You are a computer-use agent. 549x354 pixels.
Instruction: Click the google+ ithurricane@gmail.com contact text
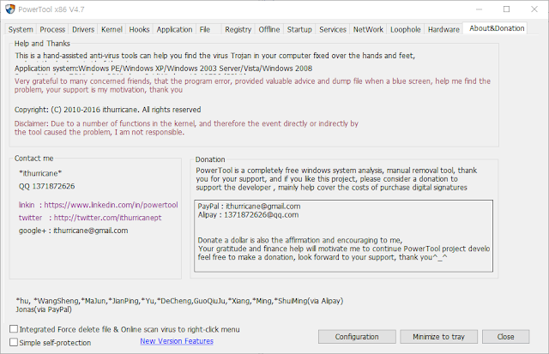(73, 231)
